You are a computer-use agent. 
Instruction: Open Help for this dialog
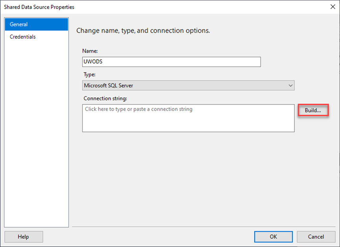tap(24, 236)
